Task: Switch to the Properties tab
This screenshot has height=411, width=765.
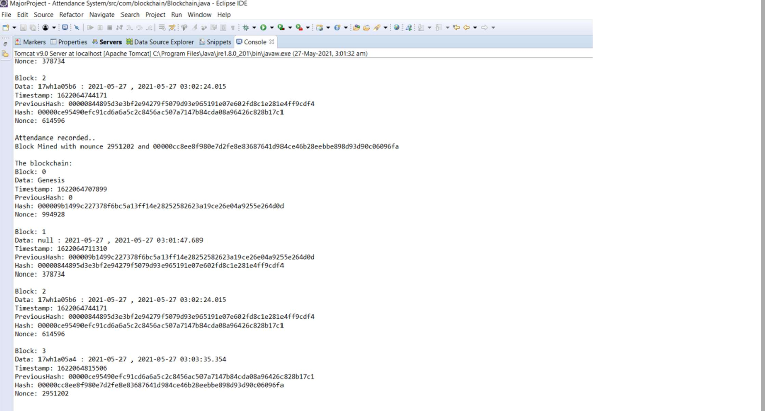Action: (68, 42)
